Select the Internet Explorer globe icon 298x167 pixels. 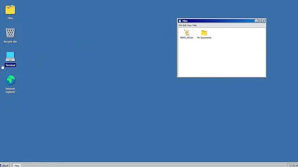[x=10, y=80]
